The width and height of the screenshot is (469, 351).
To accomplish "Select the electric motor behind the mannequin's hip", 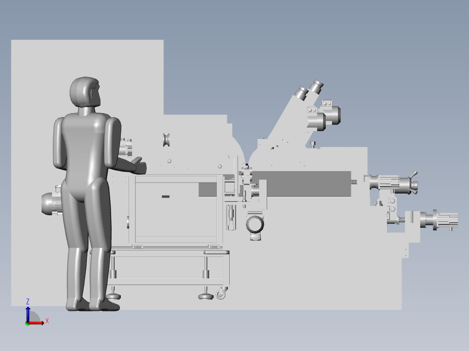I will (52, 203).
